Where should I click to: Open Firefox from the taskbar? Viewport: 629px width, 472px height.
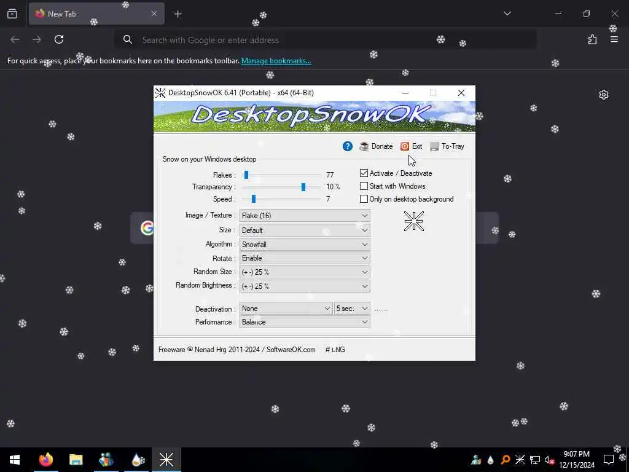[45, 460]
